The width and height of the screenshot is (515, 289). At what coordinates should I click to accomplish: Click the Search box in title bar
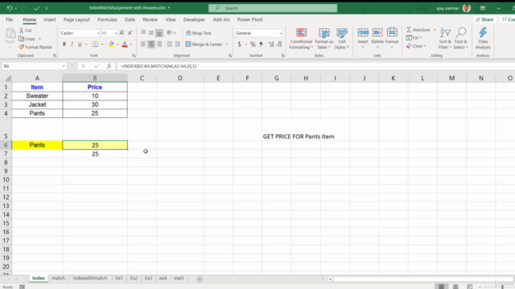(x=273, y=8)
